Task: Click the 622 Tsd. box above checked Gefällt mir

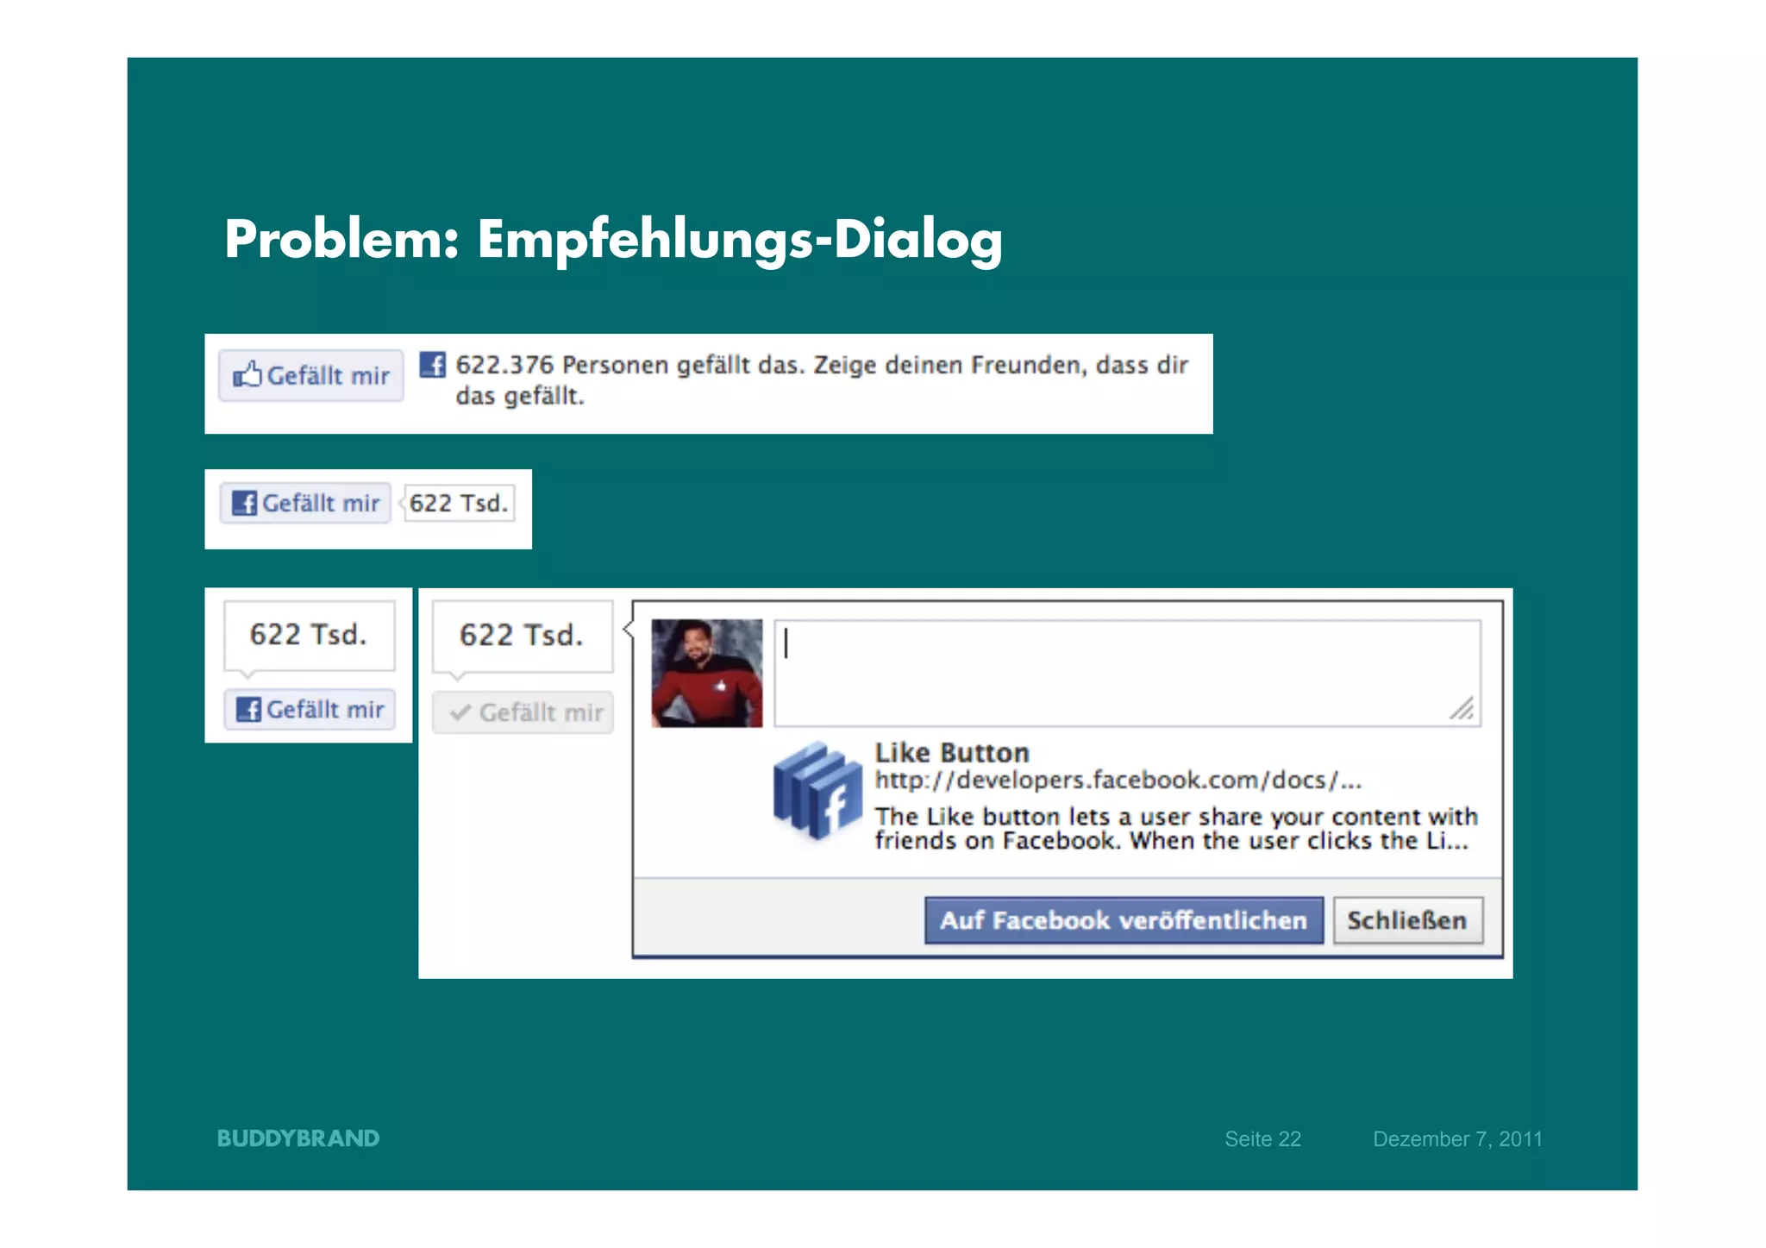Action: (523, 637)
